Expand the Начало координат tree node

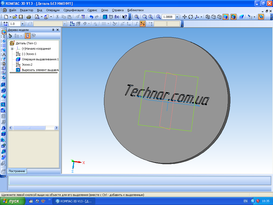12,49
